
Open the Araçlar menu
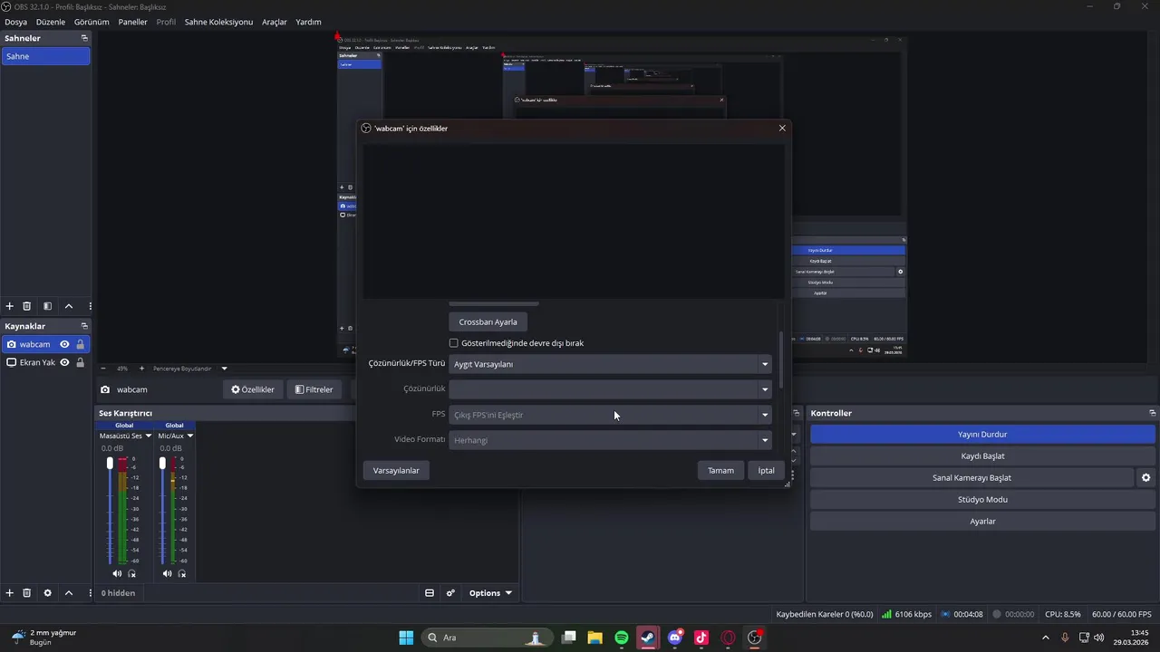click(x=275, y=22)
